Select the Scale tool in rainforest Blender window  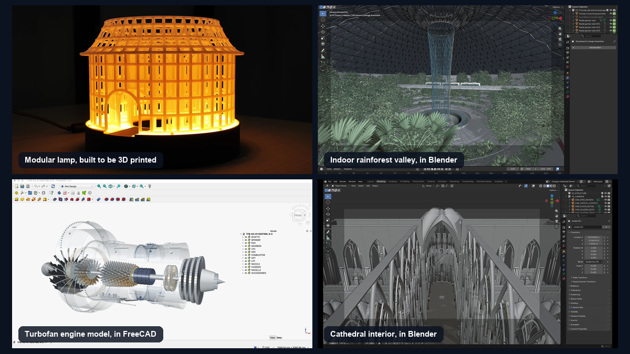(323, 38)
